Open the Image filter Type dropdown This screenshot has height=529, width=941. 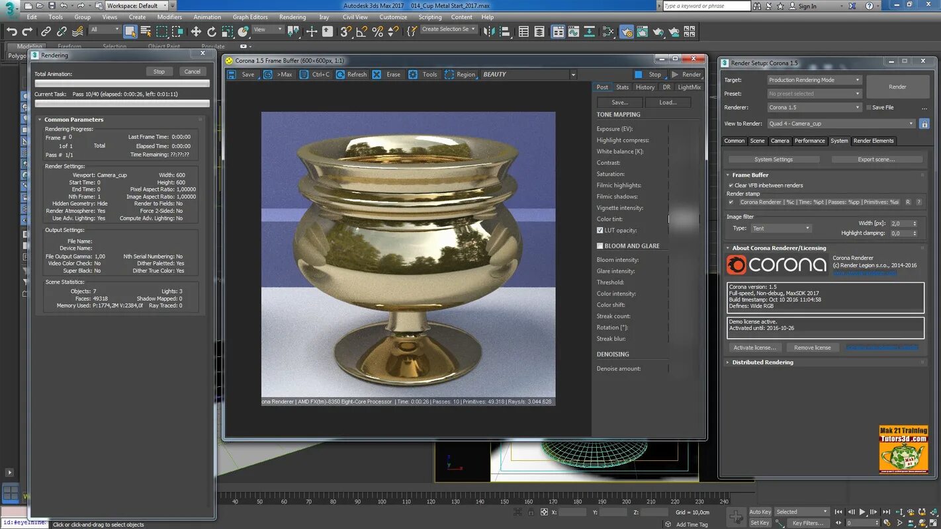tap(781, 228)
